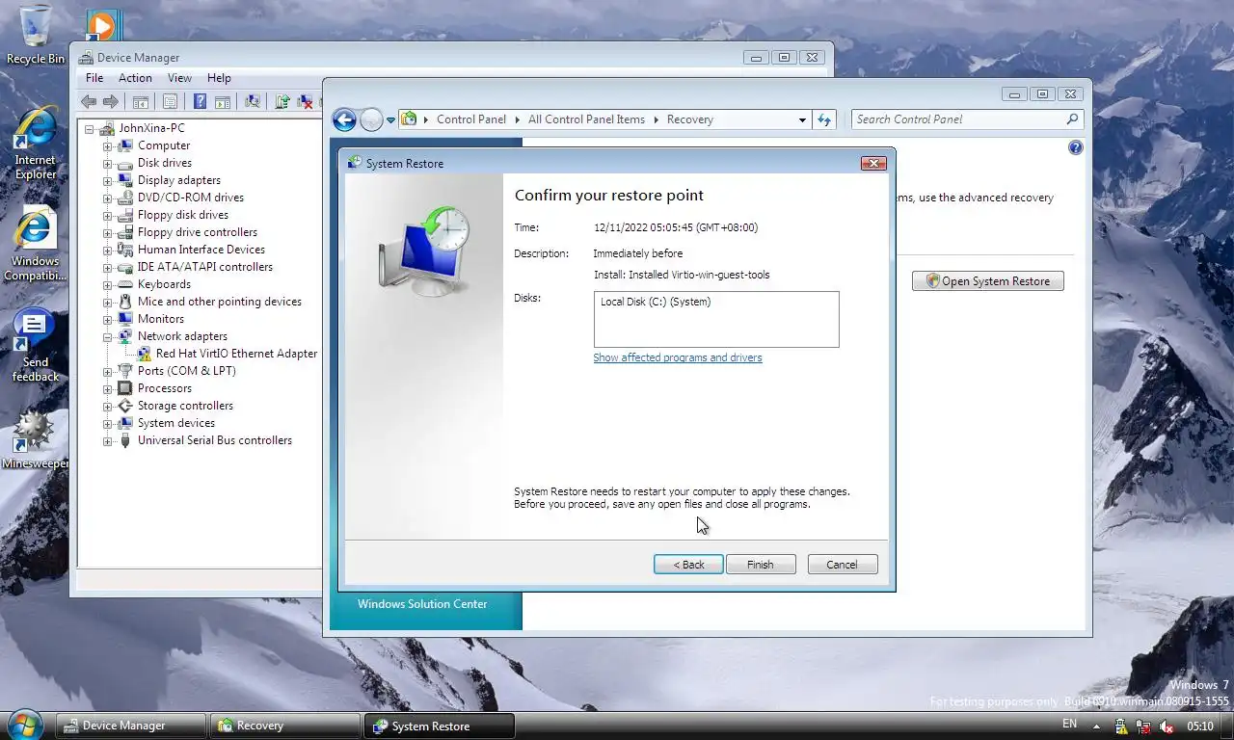Open Show affected programs and drivers link
1234x740 pixels.
point(678,357)
